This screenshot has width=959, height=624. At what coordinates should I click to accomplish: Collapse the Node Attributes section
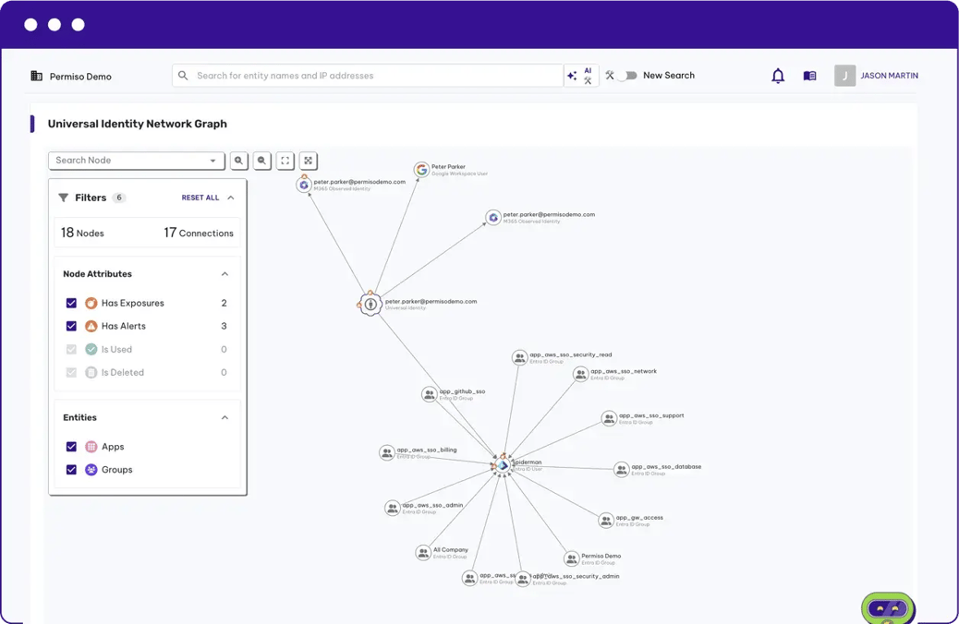pos(225,274)
